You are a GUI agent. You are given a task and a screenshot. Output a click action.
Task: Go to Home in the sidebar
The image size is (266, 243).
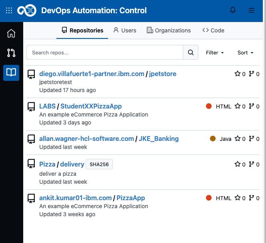11,33
